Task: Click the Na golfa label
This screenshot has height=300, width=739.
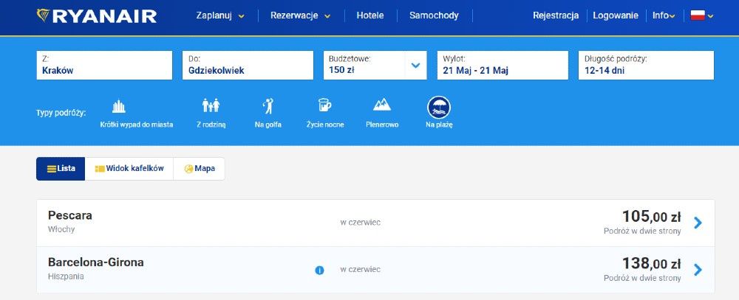Action: click(x=268, y=125)
